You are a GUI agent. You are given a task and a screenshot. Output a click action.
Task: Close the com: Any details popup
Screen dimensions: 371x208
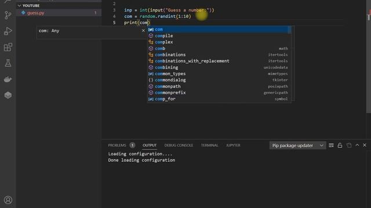143,31
